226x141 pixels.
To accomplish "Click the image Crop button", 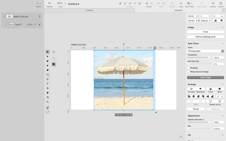I will coord(205,32).
